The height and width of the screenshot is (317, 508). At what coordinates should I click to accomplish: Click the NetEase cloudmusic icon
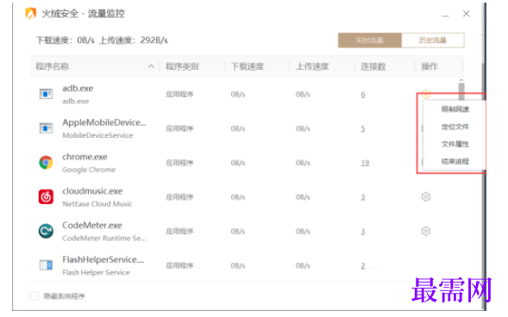pyautogui.click(x=46, y=196)
